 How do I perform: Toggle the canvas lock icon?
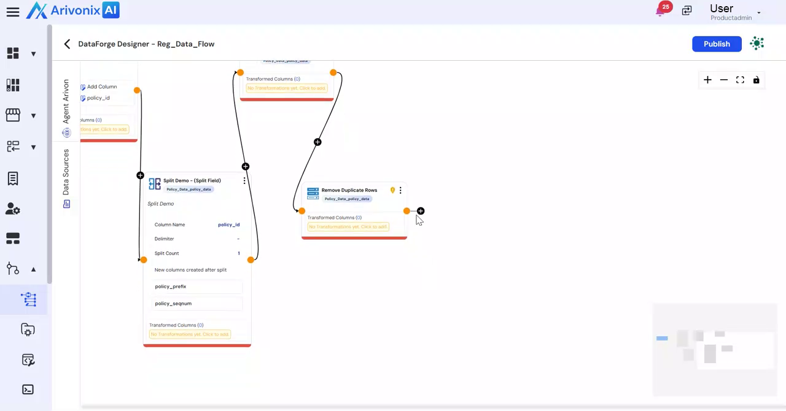coord(756,80)
